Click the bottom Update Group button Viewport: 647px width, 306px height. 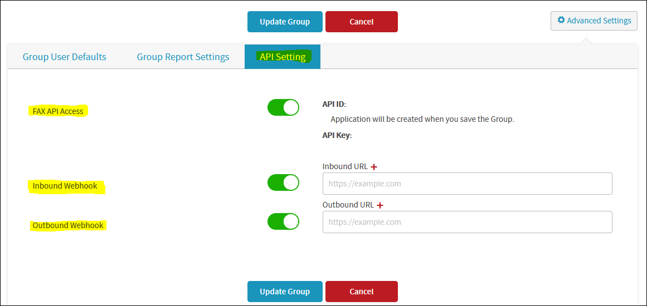coord(285,292)
